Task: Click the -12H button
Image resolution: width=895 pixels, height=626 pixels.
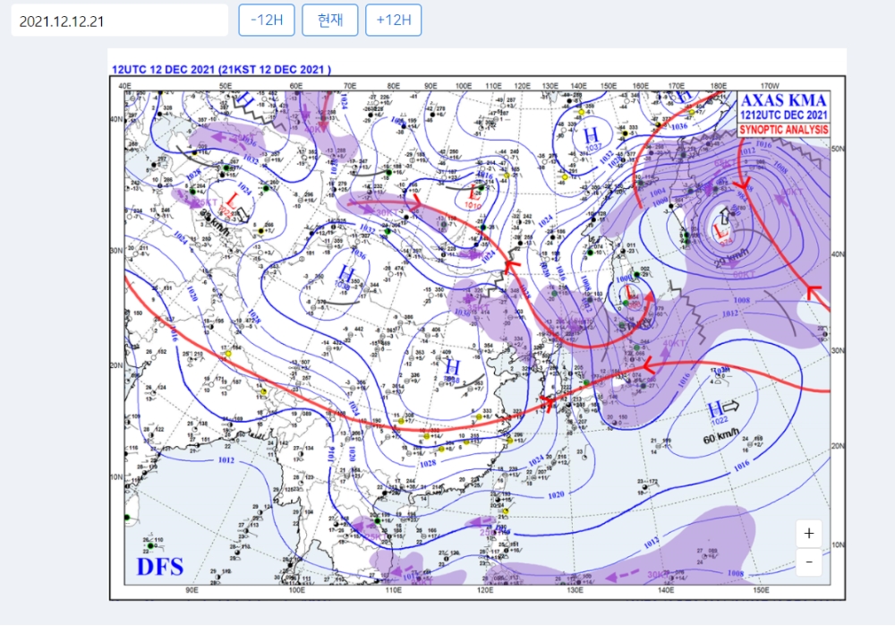Action: point(267,20)
